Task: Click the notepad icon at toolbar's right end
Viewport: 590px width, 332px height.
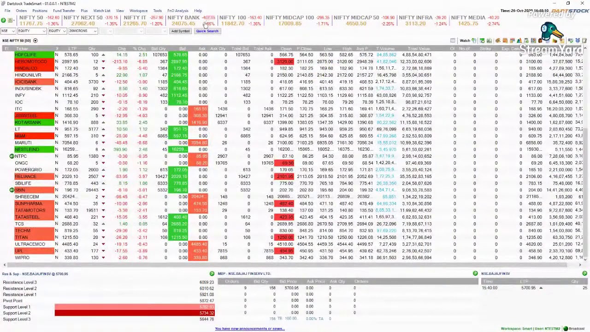Action: coord(584,41)
